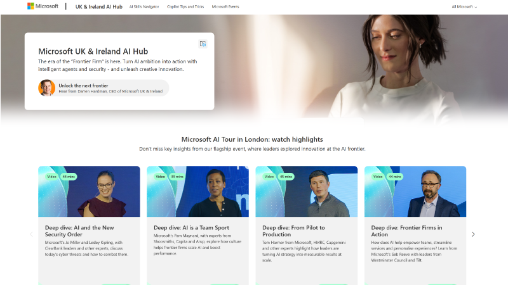Click Darren Hardman's avatar photo
Screen dimensions: 508x285
[46, 88]
